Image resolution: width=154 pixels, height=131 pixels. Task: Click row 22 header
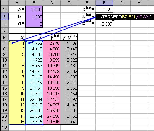click(4, 128)
